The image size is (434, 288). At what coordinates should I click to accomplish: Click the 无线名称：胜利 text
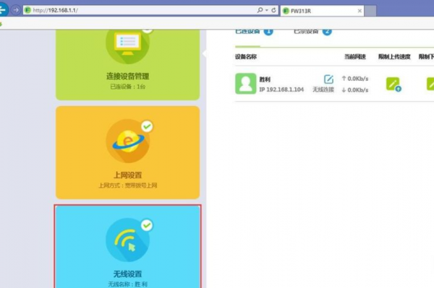point(127,284)
